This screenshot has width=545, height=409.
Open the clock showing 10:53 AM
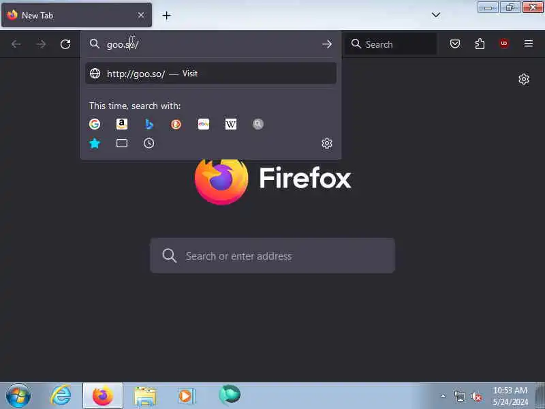click(510, 396)
